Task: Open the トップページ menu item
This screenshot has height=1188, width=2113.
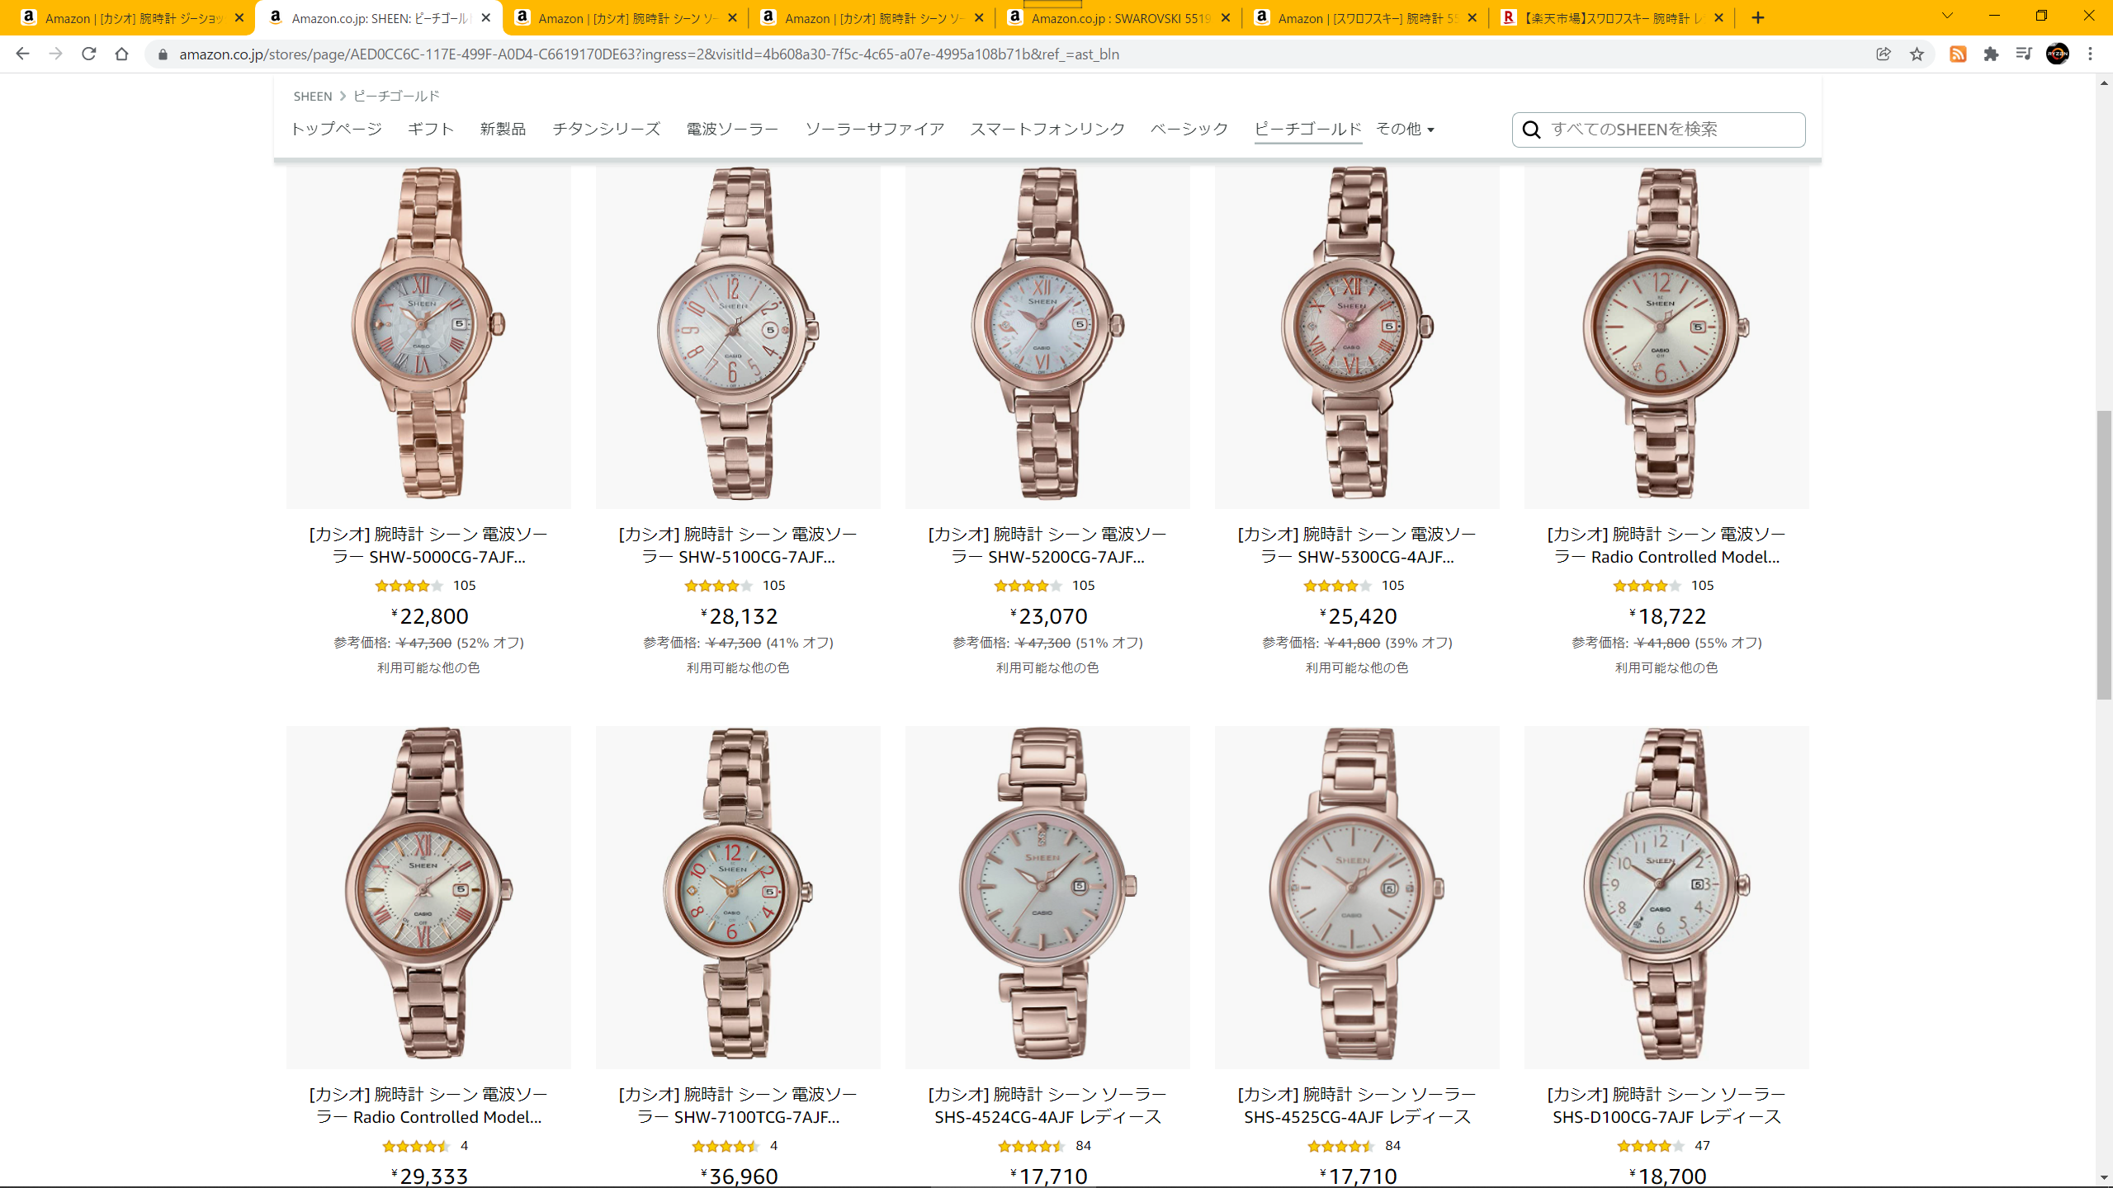Action: pos(336,129)
